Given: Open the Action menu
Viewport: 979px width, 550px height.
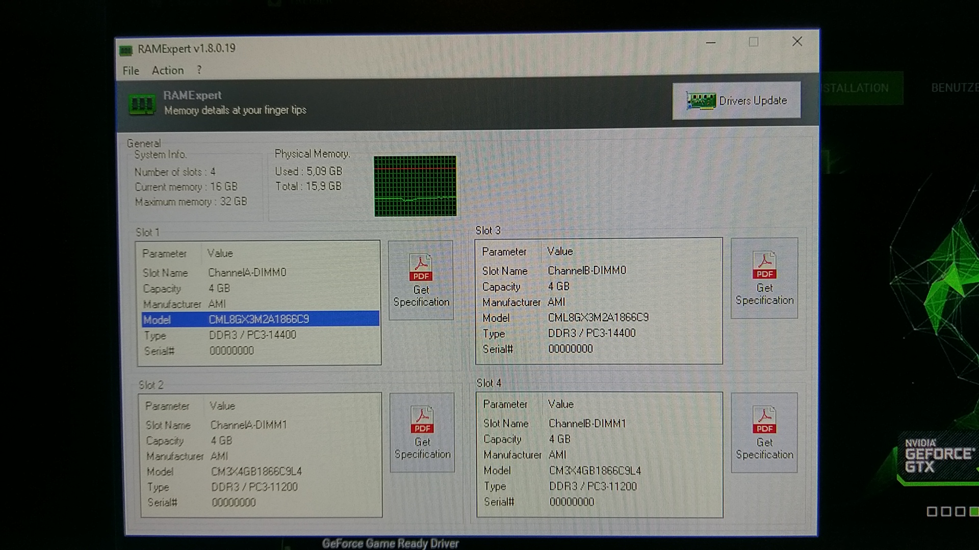Looking at the screenshot, I should tap(168, 71).
